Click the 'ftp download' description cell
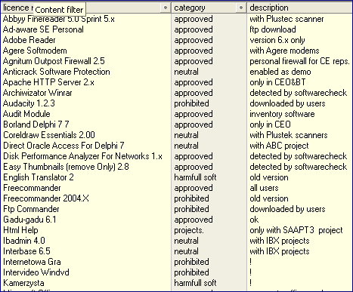This screenshot has height=292, width=353. (x=273, y=29)
